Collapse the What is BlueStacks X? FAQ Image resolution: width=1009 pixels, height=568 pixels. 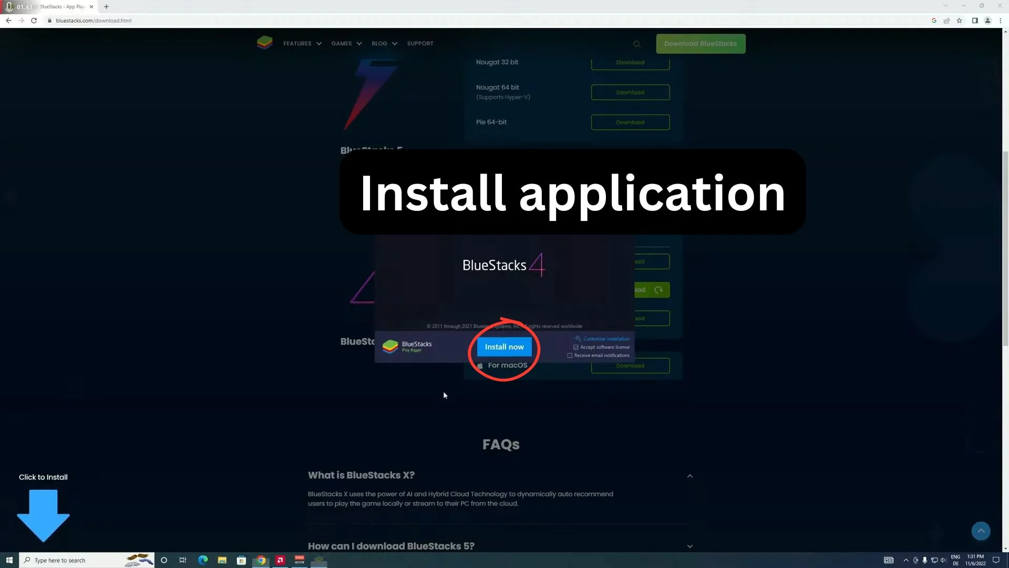coord(690,476)
